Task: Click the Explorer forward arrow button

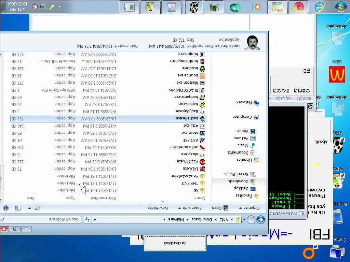Action: (x=251, y=220)
